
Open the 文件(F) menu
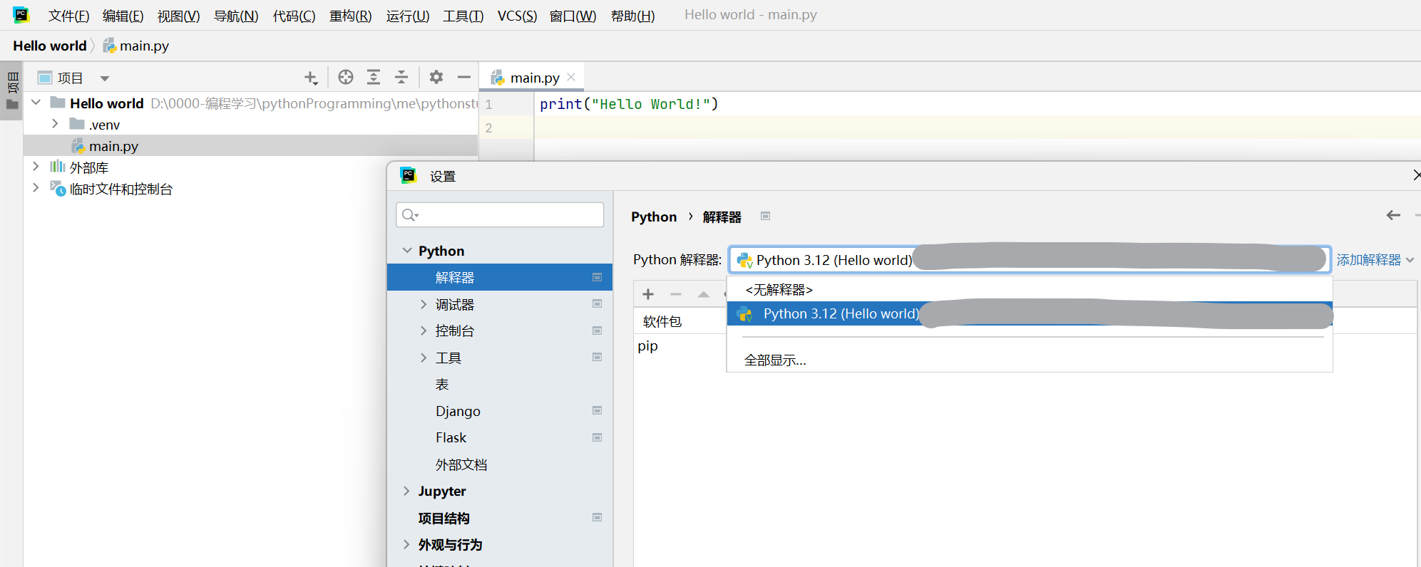[68, 16]
